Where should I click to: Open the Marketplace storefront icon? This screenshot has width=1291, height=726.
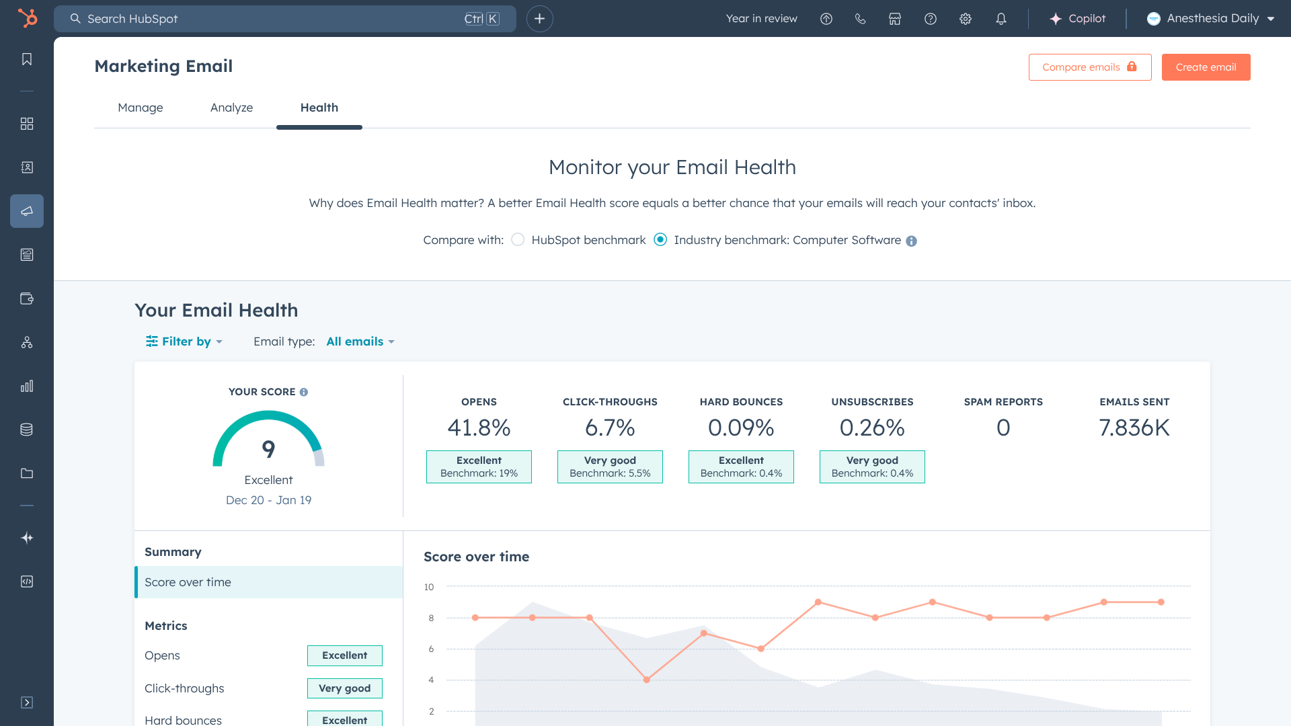pyautogui.click(x=895, y=19)
